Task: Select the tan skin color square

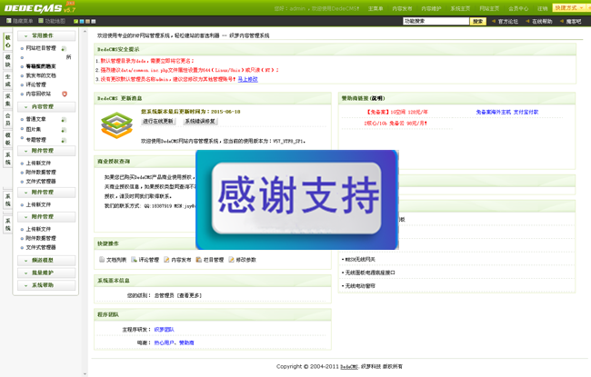Action: coord(87,22)
